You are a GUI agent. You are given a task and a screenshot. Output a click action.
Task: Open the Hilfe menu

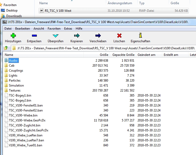(x=79, y=29)
